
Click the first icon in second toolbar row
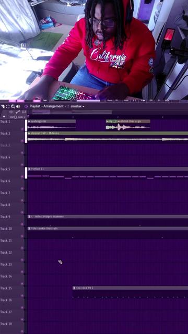[11, 112]
